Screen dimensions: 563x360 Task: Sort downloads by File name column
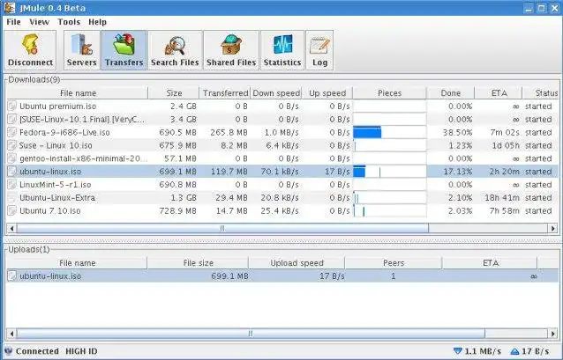(x=78, y=93)
